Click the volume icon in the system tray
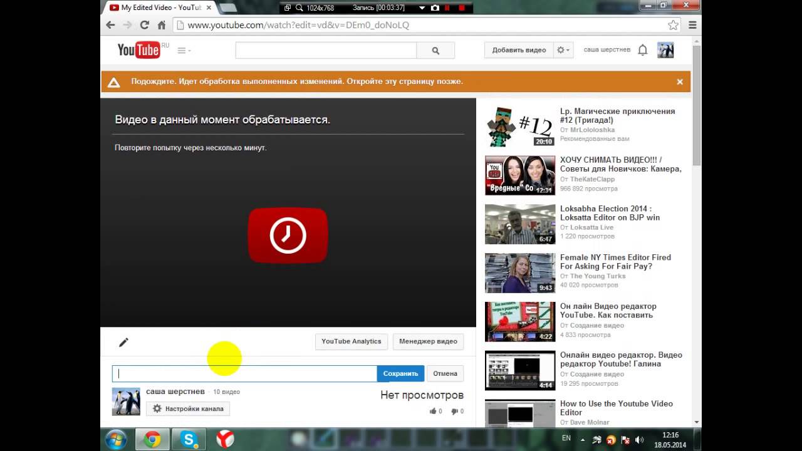This screenshot has height=451, width=802. click(638, 440)
